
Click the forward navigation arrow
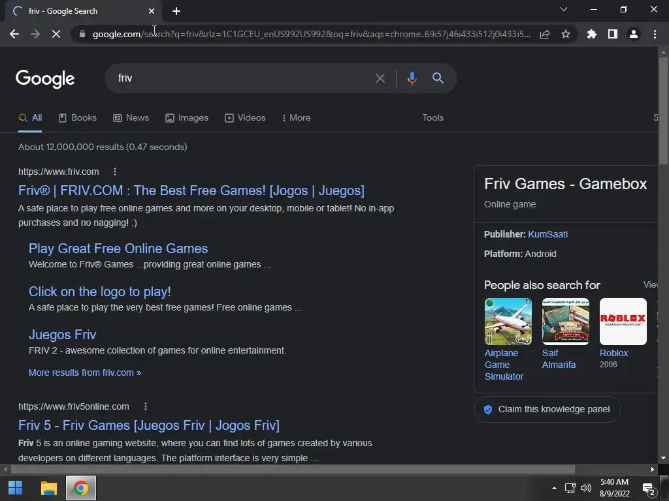[x=35, y=34]
